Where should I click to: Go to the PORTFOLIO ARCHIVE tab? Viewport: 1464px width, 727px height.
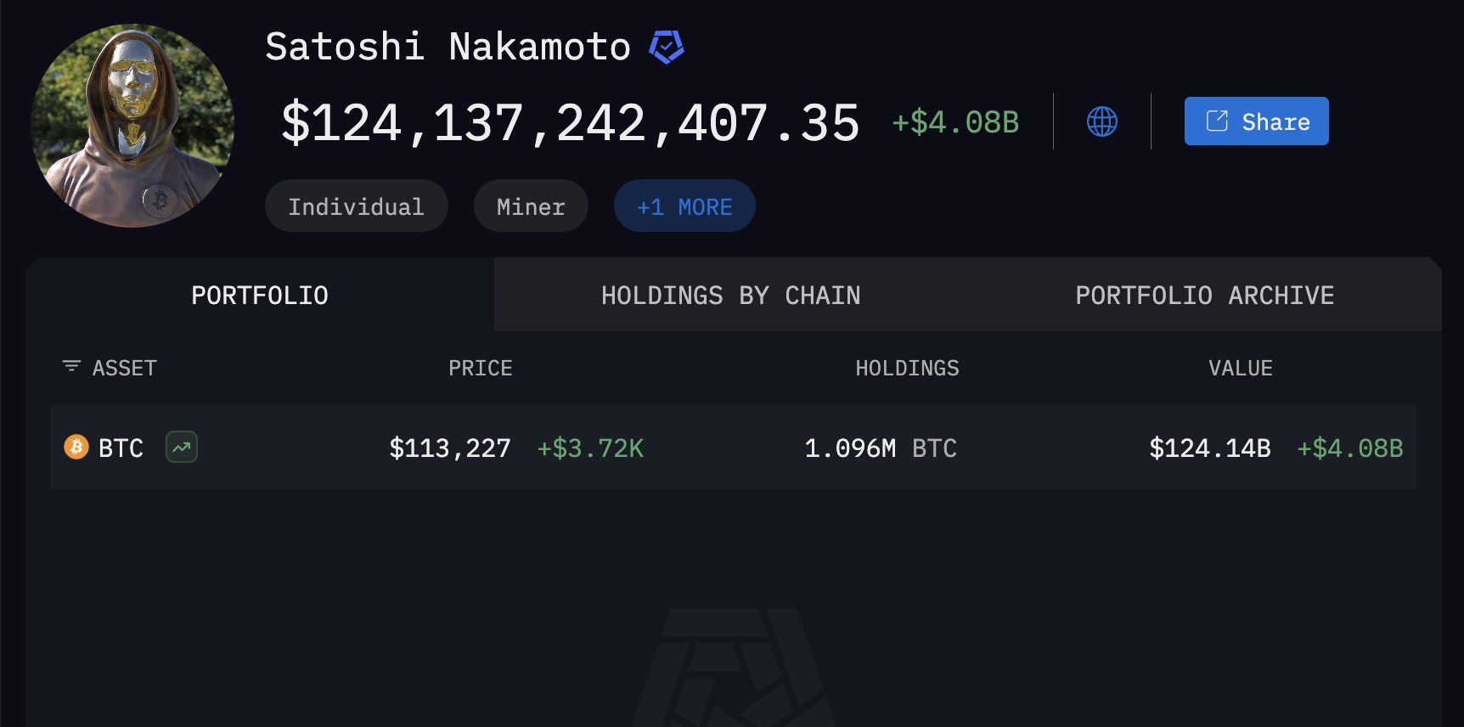[x=1204, y=296]
